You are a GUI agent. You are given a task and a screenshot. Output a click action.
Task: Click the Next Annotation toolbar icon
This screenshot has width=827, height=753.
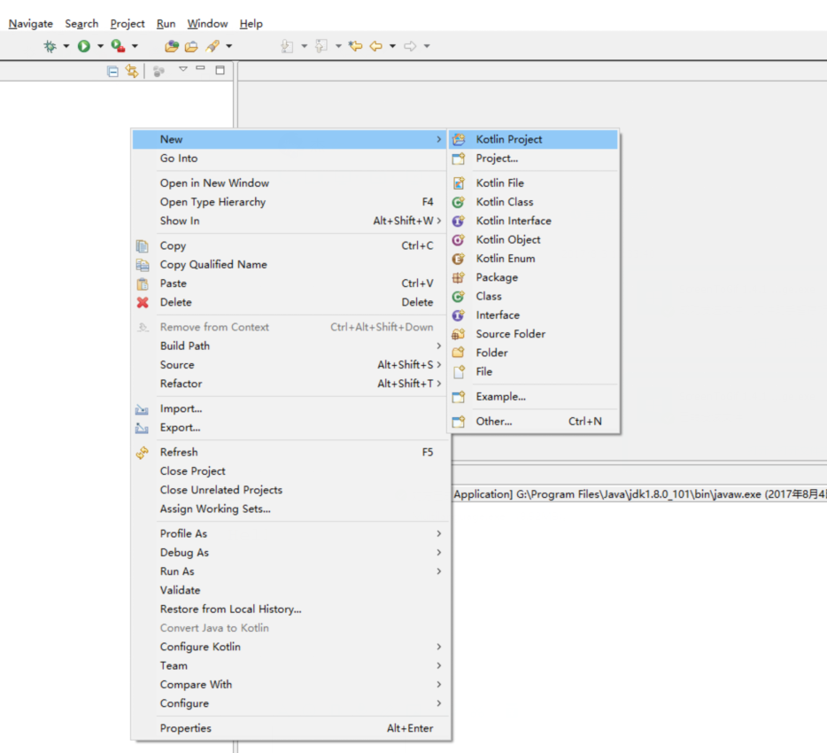pos(287,46)
